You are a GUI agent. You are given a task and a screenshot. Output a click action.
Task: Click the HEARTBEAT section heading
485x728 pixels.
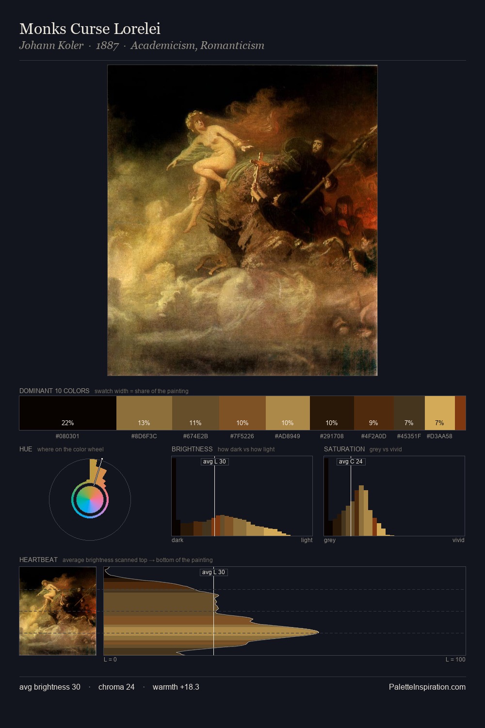[x=38, y=560]
